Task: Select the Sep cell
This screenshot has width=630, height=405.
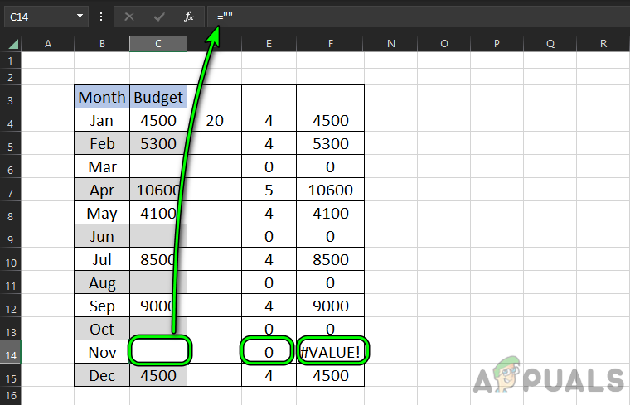Action: [x=102, y=306]
